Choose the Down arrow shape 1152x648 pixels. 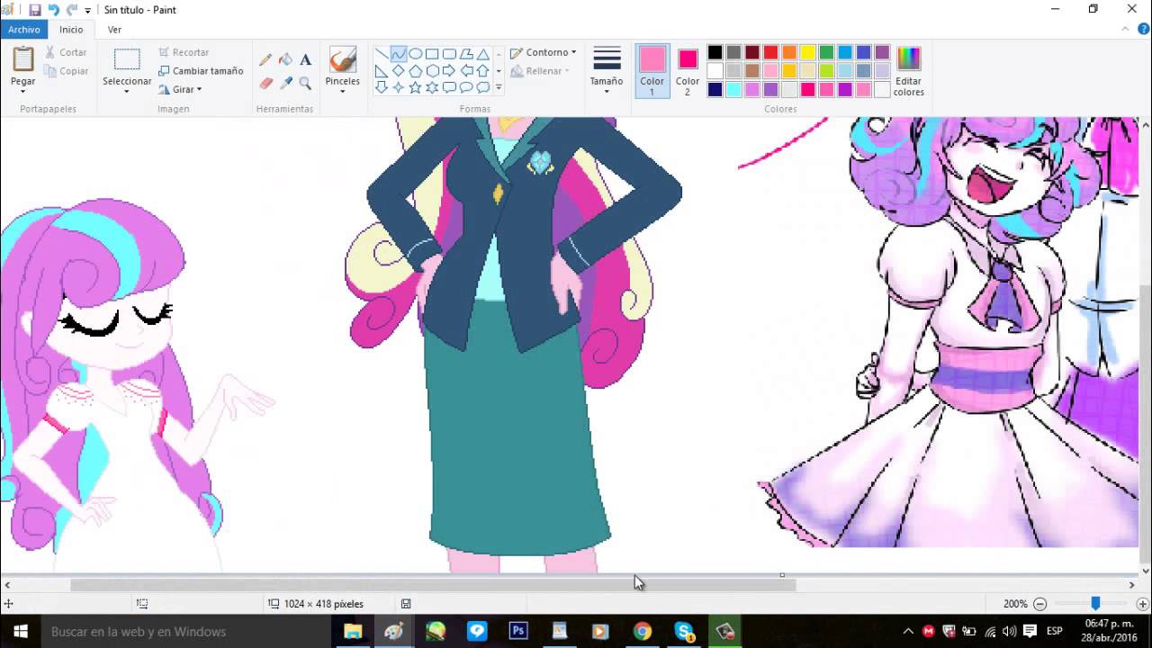point(382,87)
